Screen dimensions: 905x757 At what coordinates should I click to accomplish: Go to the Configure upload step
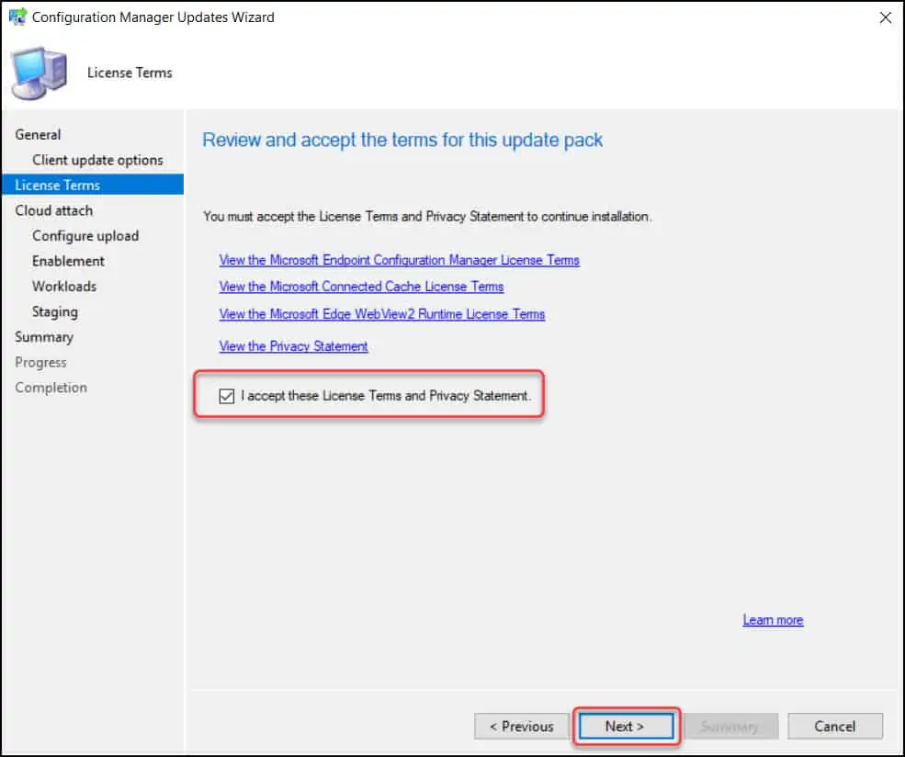coord(85,236)
